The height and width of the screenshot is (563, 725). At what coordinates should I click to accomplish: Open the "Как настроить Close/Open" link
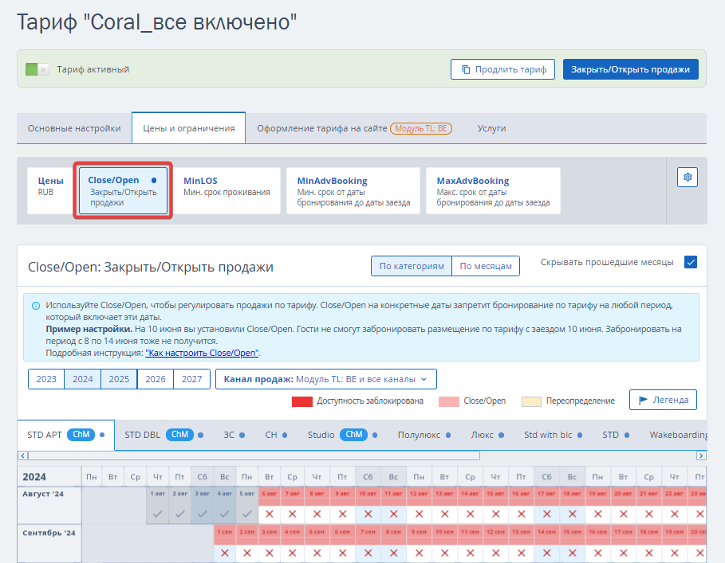202,353
